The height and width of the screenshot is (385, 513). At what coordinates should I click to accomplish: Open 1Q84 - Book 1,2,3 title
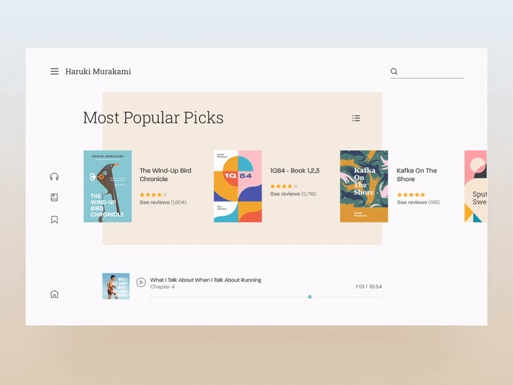(295, 171)
